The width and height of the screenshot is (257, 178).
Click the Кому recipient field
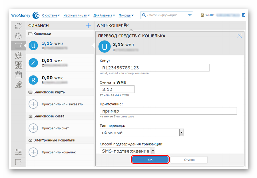(x=154, y=68)
